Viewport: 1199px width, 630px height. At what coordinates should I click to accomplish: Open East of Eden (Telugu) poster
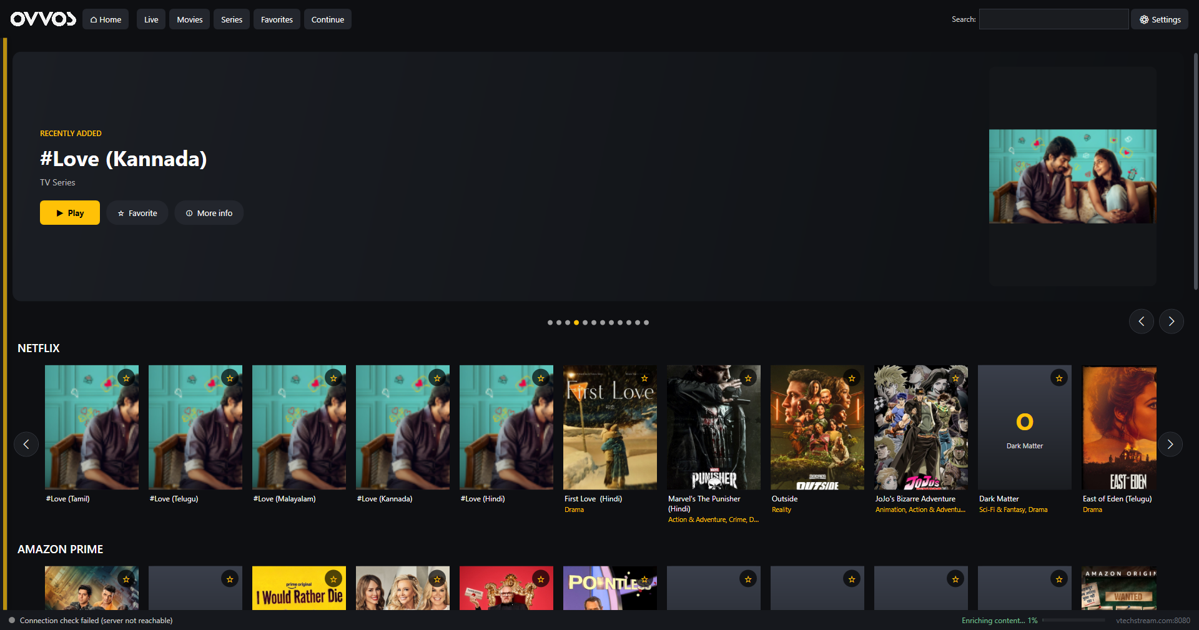point(1119,427)
